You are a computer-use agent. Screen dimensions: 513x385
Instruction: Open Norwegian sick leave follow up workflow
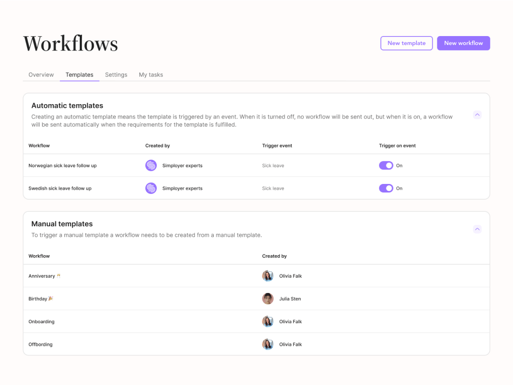(63, 165)
